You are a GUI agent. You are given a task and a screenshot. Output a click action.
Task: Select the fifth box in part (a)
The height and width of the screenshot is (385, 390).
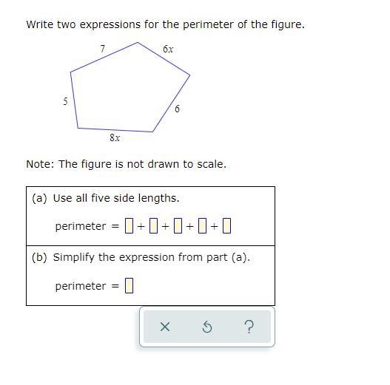(226, 225)
